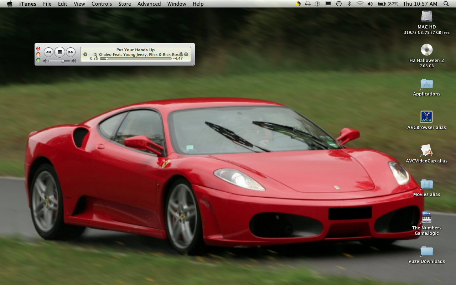Open the Bluetooth menu bar icon
Viewport: 456px width, 285px height.
click(349, 4)
